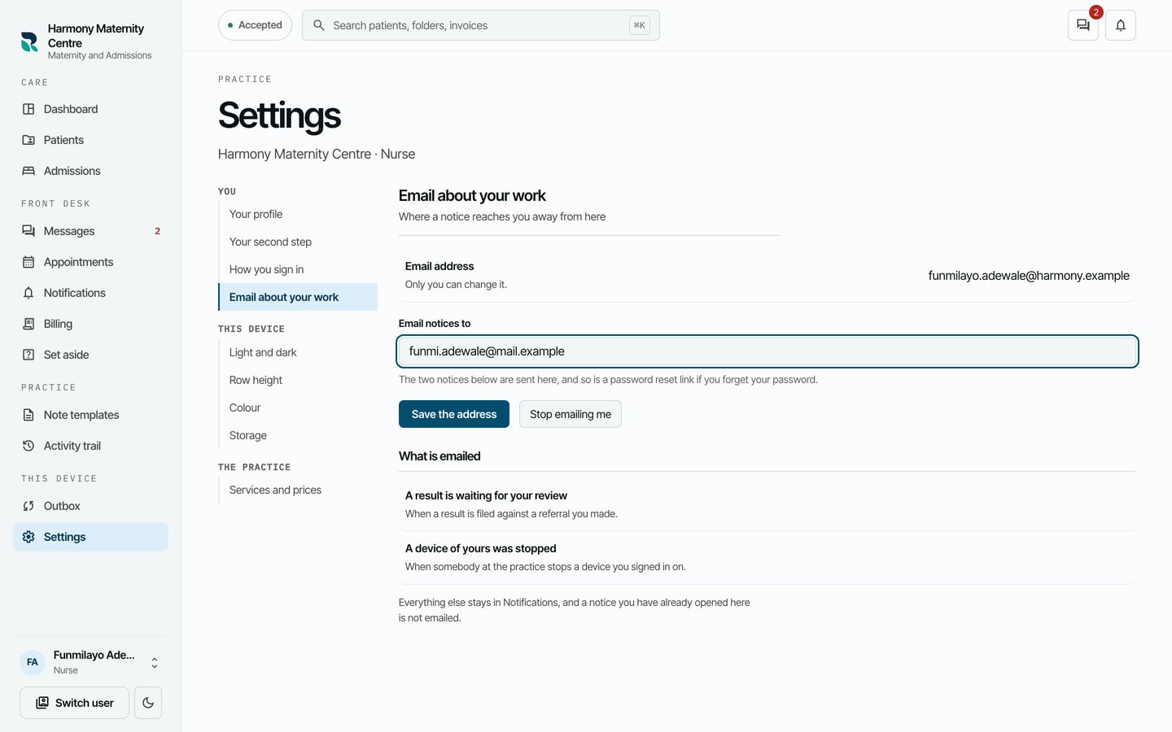The width and height of the screenshot is (1172, 732).
Task: Click 'When somebody at the practice stops a device' text
Action: [545, 567]
